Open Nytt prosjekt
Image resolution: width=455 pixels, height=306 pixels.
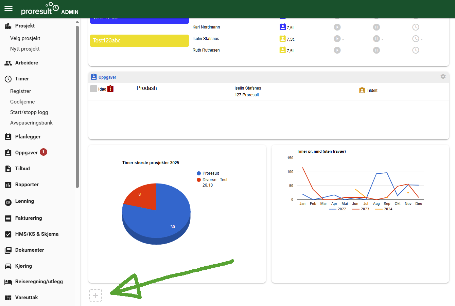click(25, 49)
